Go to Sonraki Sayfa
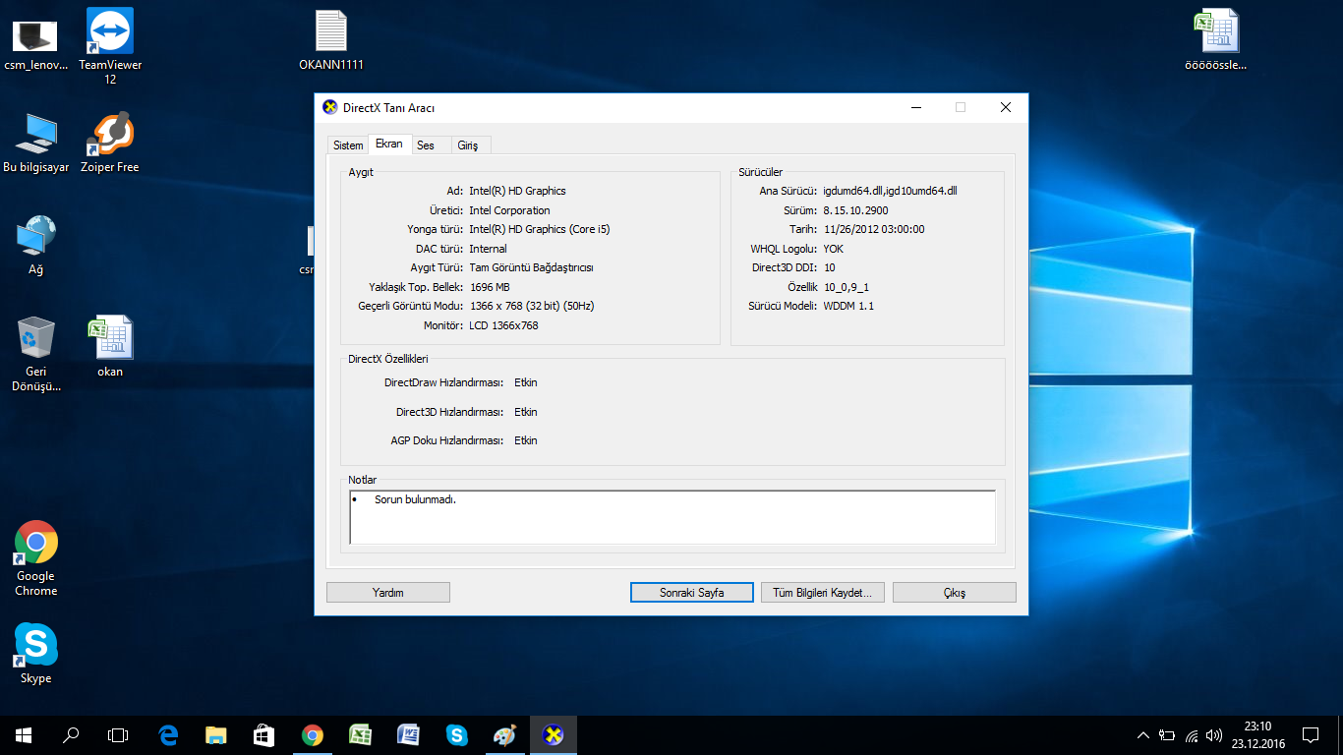 coord(692,593)
